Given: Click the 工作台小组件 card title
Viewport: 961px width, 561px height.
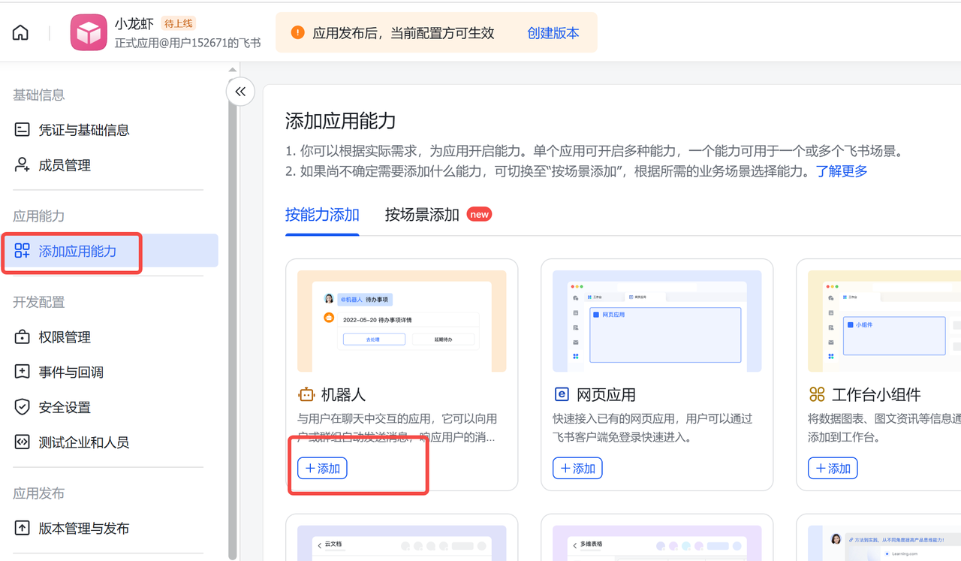Looking at the screenshot, I should [x=876, y=395].
